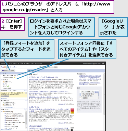Open 写真 in the top bar

22,64
